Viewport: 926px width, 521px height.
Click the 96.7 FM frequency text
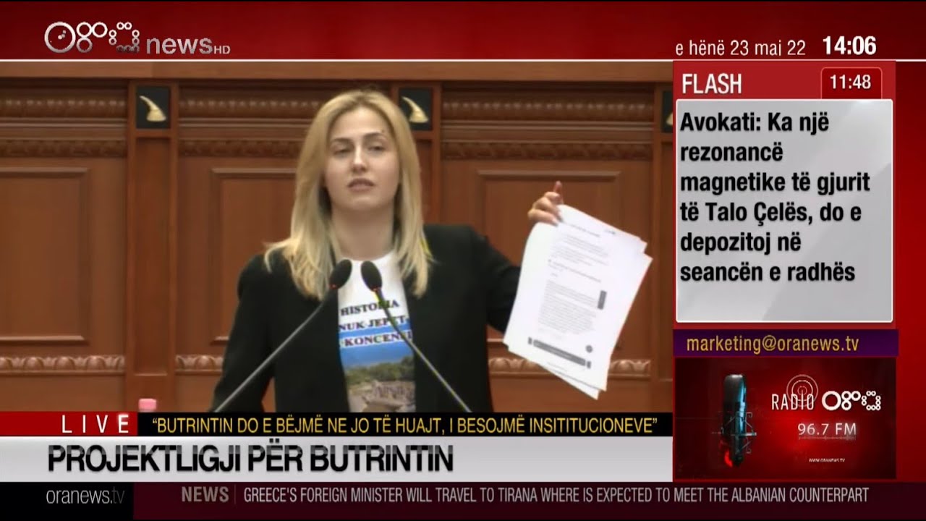point(827,430)
